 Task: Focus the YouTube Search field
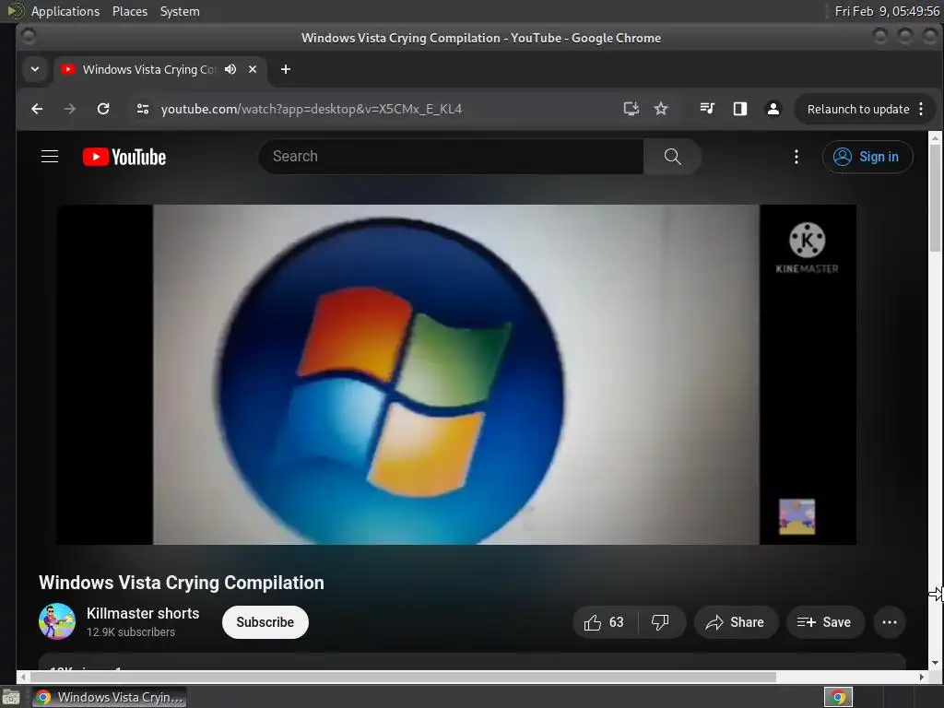(451, 157)
